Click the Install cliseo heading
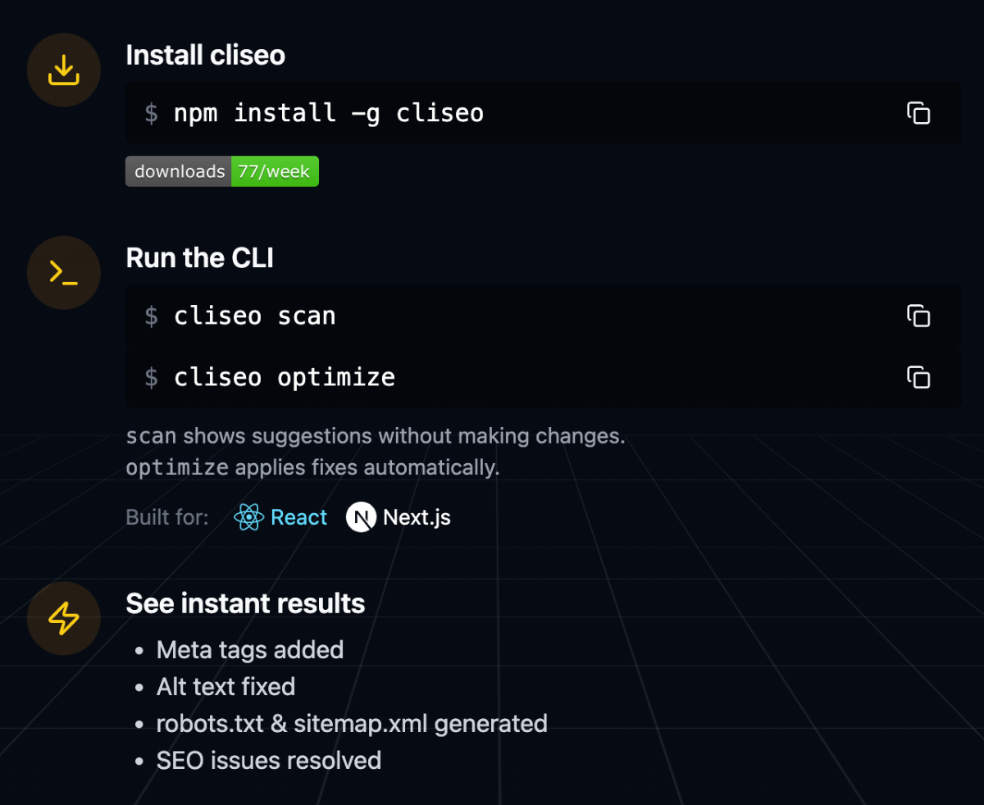This screenshot has height=805, width=984. (205, 55)
